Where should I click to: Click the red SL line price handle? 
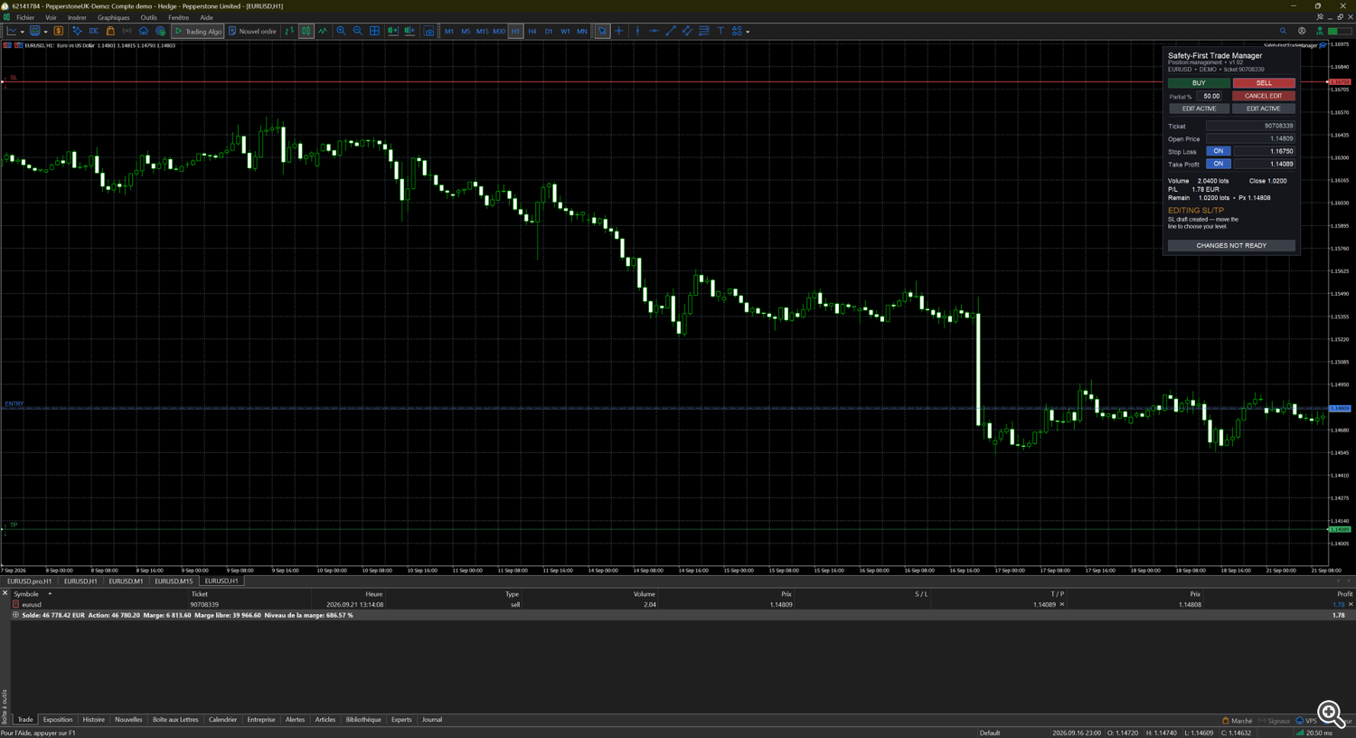click(x=1340, y=82)
